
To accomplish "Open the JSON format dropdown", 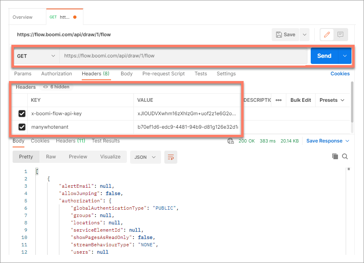I will [145, 157].
